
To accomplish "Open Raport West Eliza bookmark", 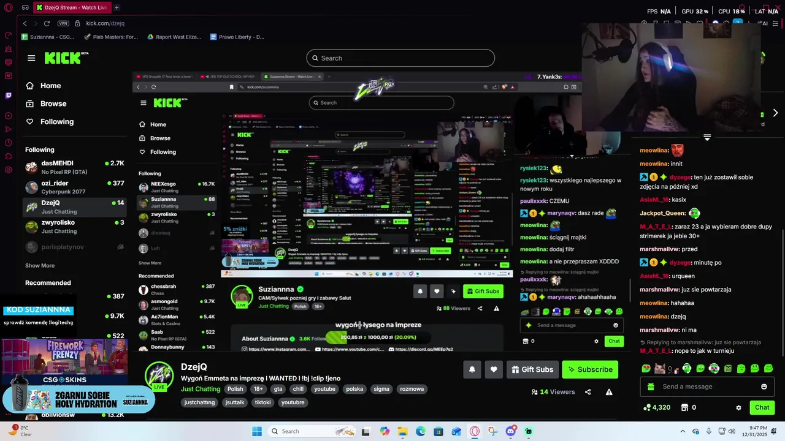I will 174,37.
